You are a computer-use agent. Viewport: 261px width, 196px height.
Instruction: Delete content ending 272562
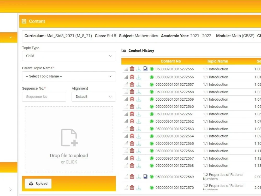132,121
